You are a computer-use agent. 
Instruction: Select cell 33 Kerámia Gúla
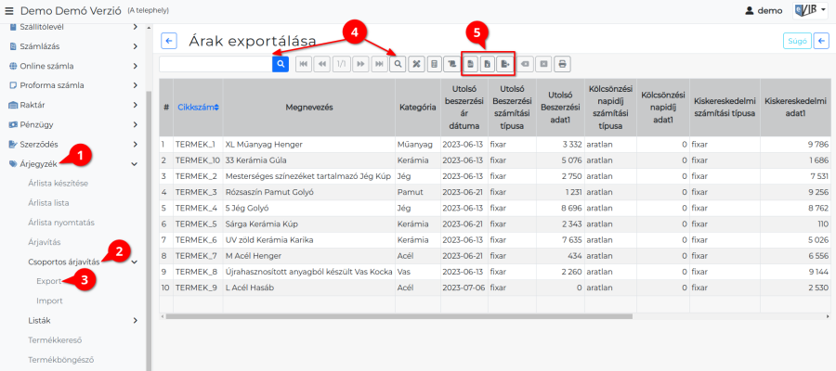[309, 160]
